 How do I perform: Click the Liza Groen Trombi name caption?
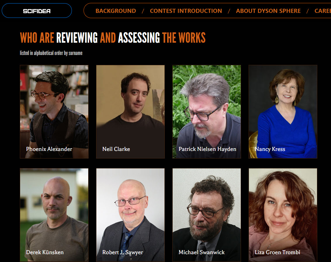tap(277, 252)
